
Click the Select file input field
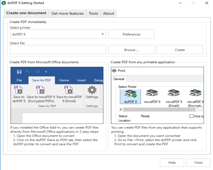click(58, 50)
